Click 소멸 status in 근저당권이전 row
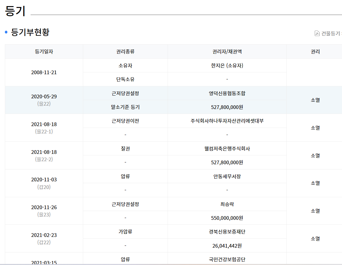This screenshot has height=265, width=342. tap(315, 128)
